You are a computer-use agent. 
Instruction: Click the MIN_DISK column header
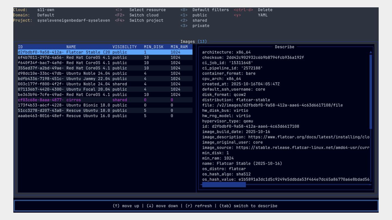pos(154,47)
